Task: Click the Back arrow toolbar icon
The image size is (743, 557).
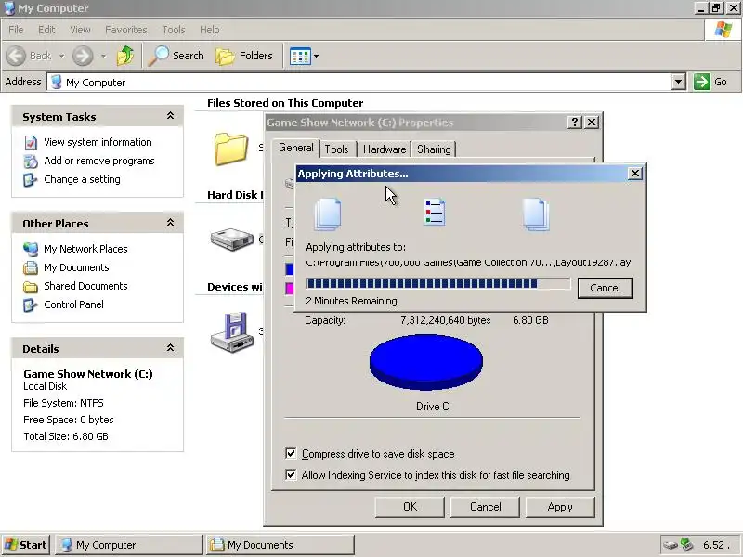Action: (16, 56)
